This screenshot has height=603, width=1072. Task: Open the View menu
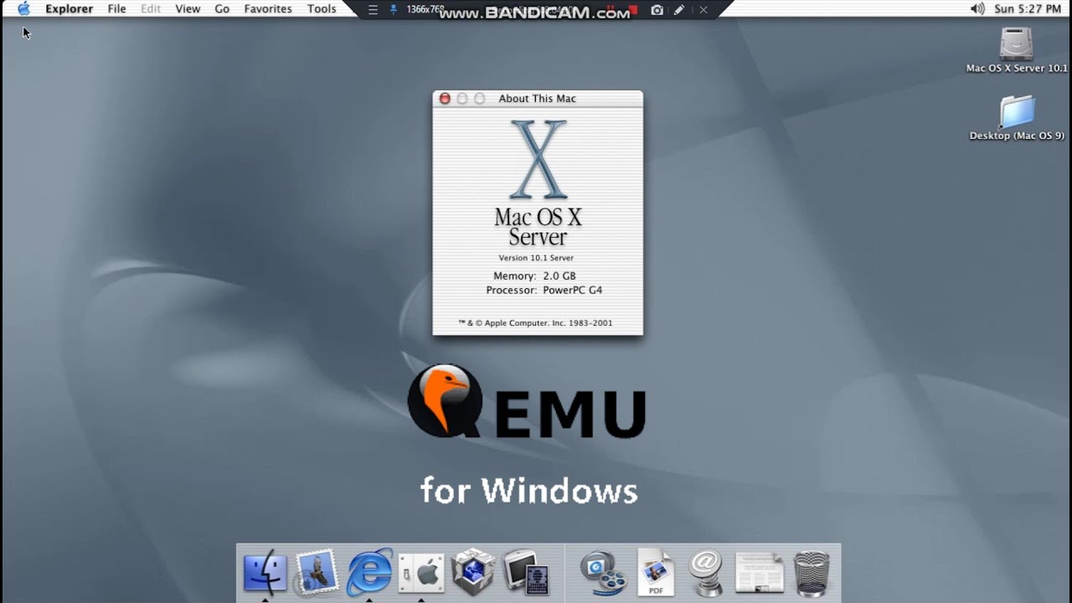(188, 8)
